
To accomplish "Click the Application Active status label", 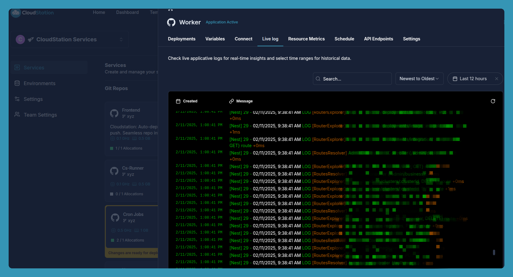I will coord(222,22).
